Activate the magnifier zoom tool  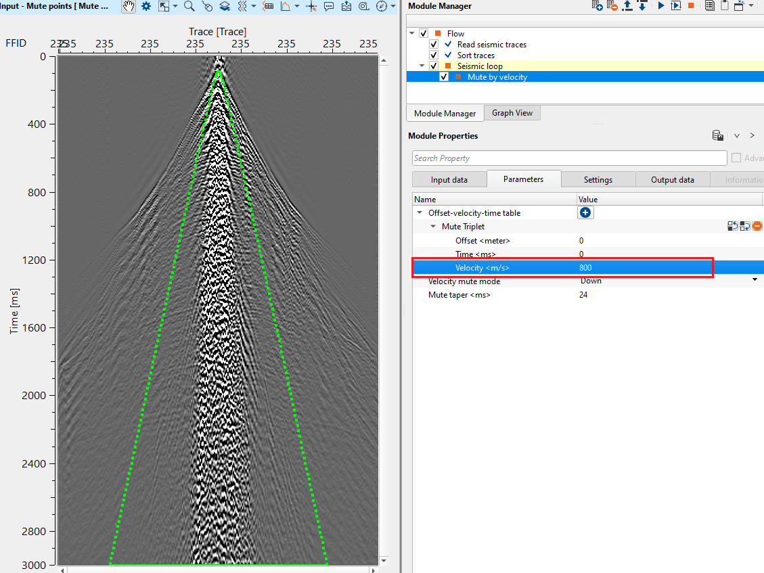(x=189, y=6)
